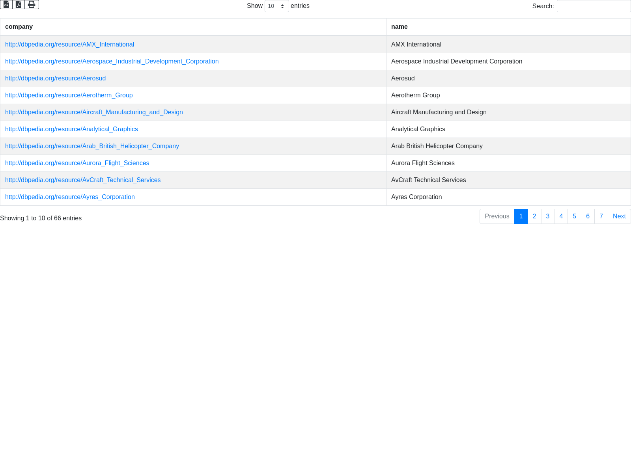The image size is (631, 473).
Task: Open the AMX_International dbpedia link
Action: (69, 45)
